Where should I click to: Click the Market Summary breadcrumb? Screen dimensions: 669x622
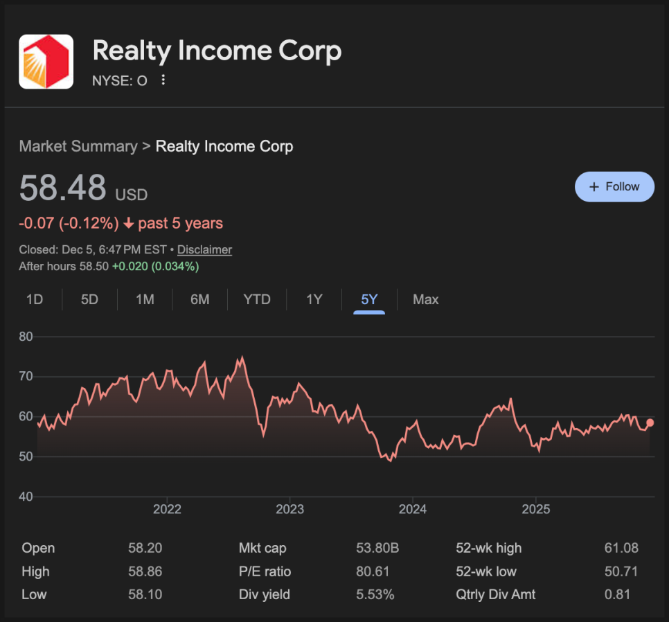(78, 146)
